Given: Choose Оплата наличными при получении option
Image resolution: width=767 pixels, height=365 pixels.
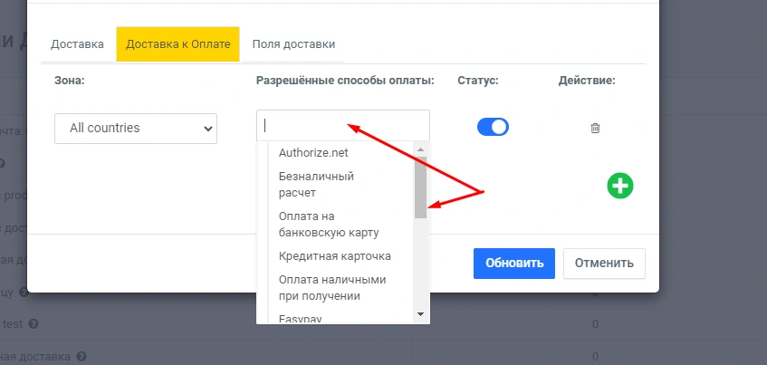Looking at the screenshot, I should 332,287.
